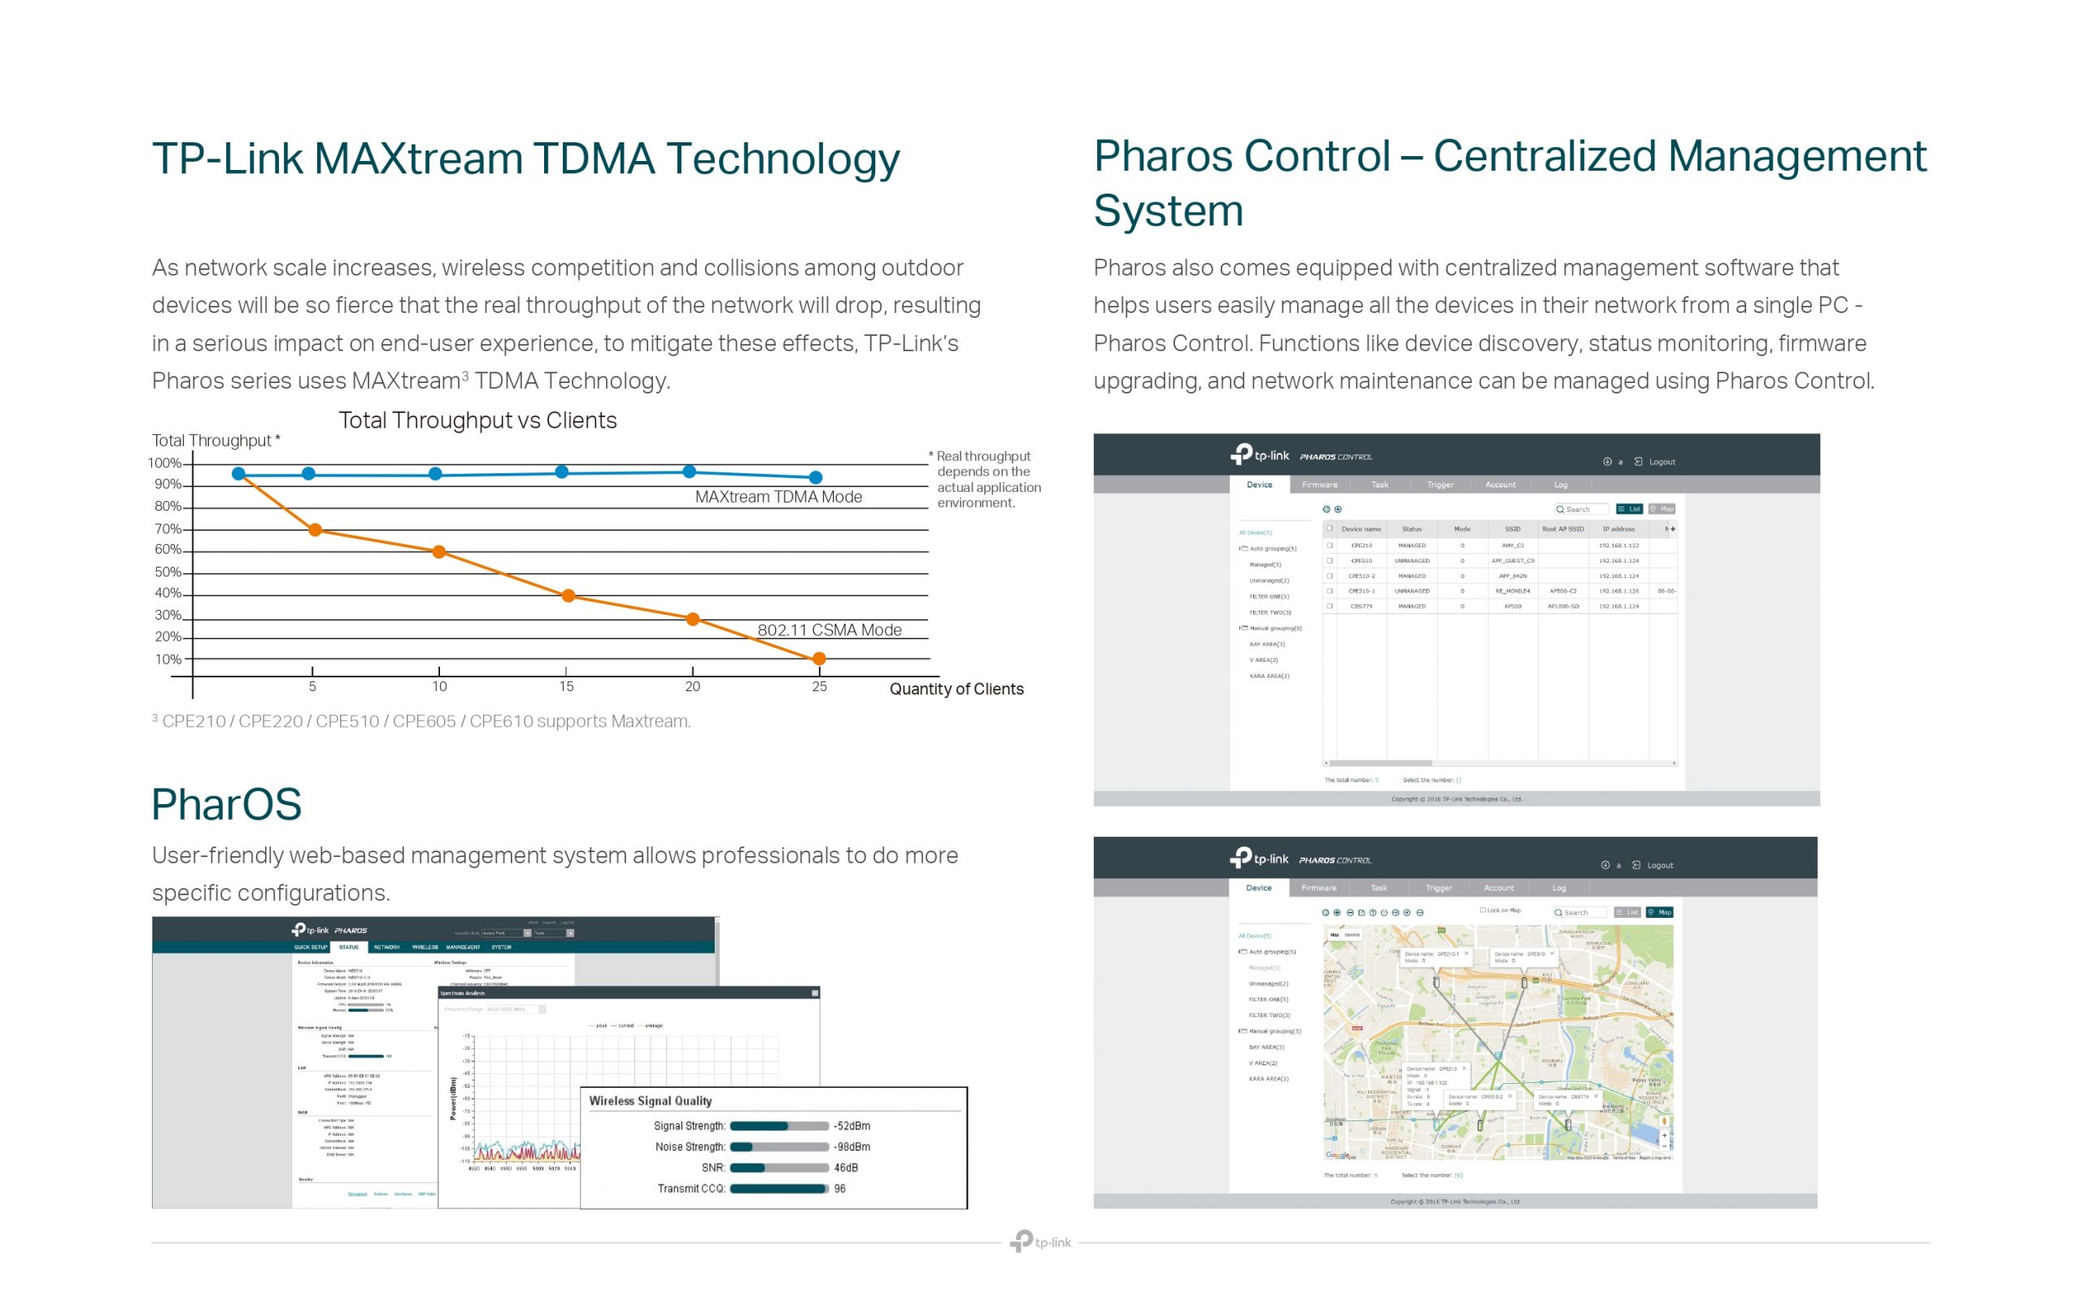Click the add-column plus icon at the table header's right end
This screenshot has width=2082, height=1301.
(1674, 529)
